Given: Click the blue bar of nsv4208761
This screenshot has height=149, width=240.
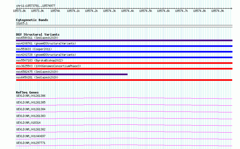Looking at the screenshot, I should click(x=124, y=46).
